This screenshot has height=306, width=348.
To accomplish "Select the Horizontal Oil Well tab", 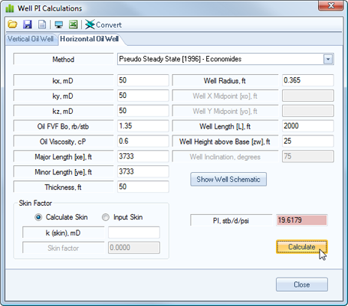I will [x=89, y=39].
